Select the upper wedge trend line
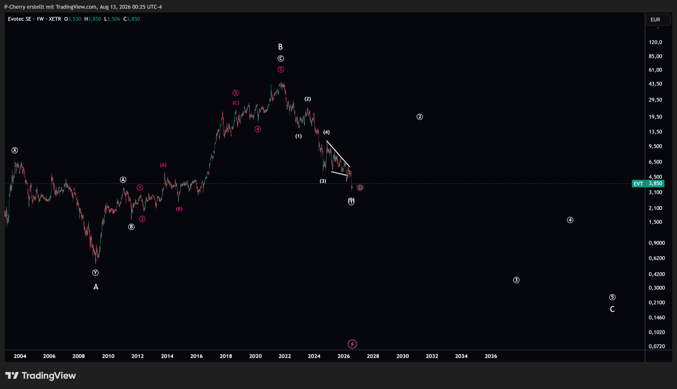 pyautogui.click(x=338, y=154)
